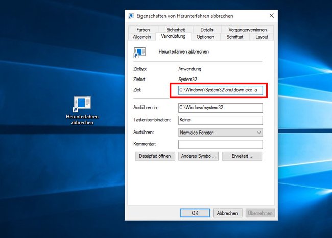Viewport: 332px width, 238px height.
Task: Click the Zieltyp: label
Action: pyautogui.click(x=140, y=69)
